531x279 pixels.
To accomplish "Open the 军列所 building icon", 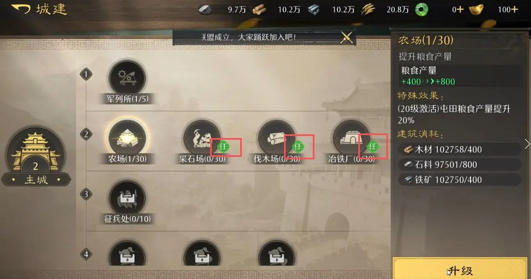I will 127,78.
